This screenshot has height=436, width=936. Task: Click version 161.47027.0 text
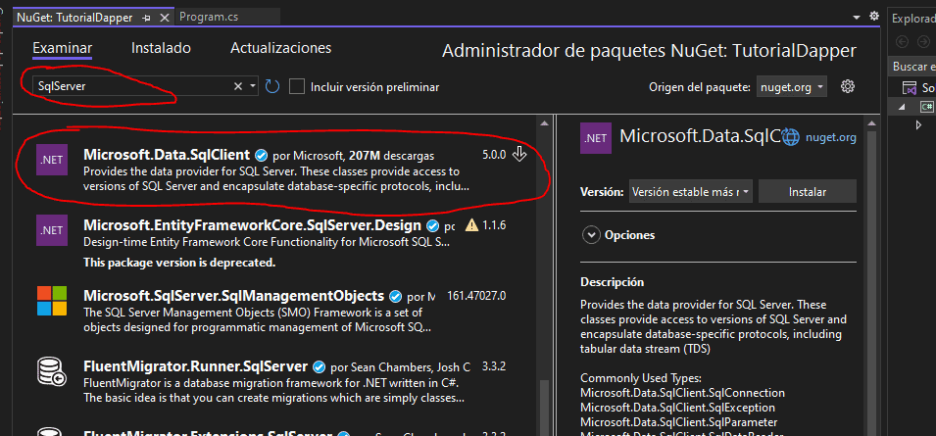coord(476,296)
